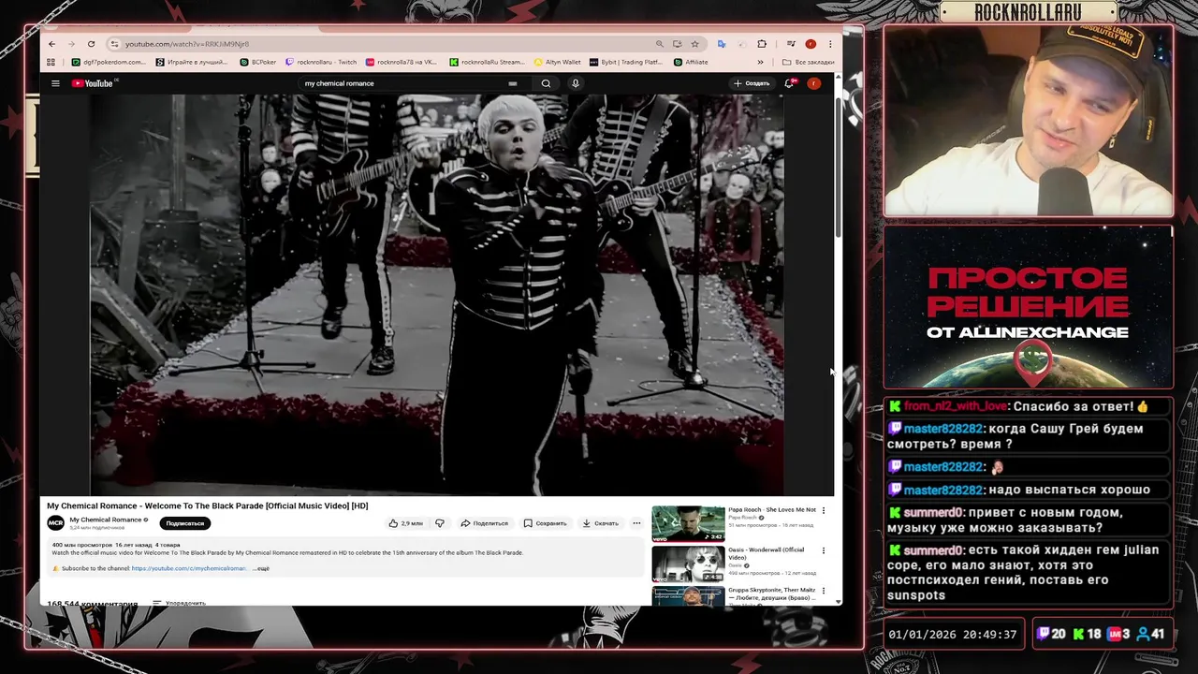1198x674 pixels.
Task: Click scrollbar down arrow at page bottom
Action: (x=838, y=601)
